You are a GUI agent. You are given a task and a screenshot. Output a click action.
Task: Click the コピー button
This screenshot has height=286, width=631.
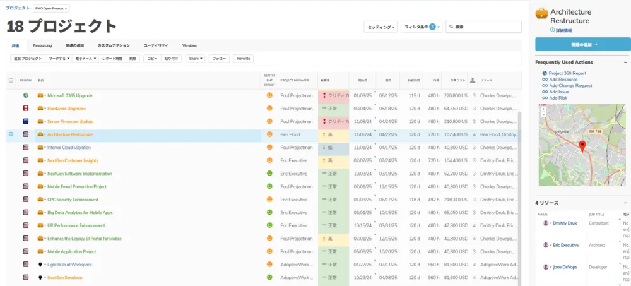click(x=152, y=59)
